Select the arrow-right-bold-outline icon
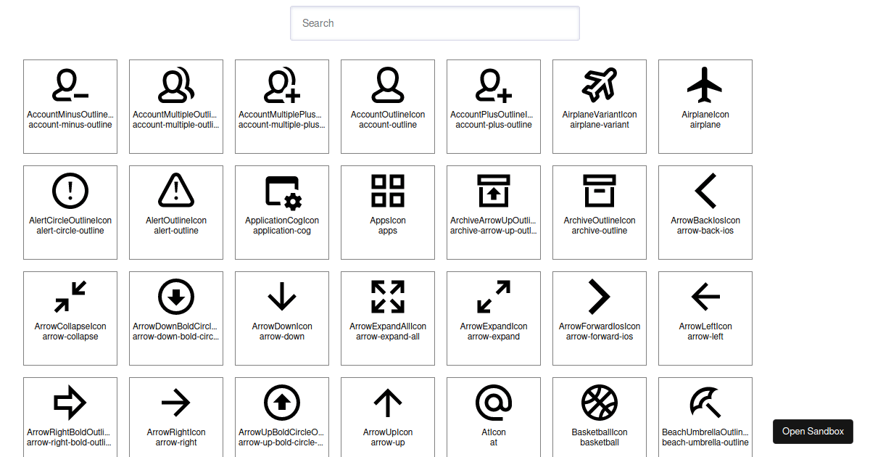The image size is (870, 457). [70, 402]
